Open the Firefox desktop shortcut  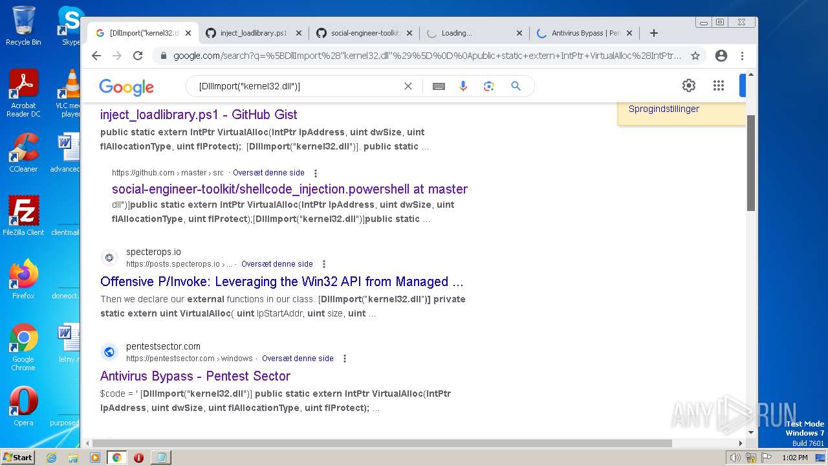[x=23, y=280]
